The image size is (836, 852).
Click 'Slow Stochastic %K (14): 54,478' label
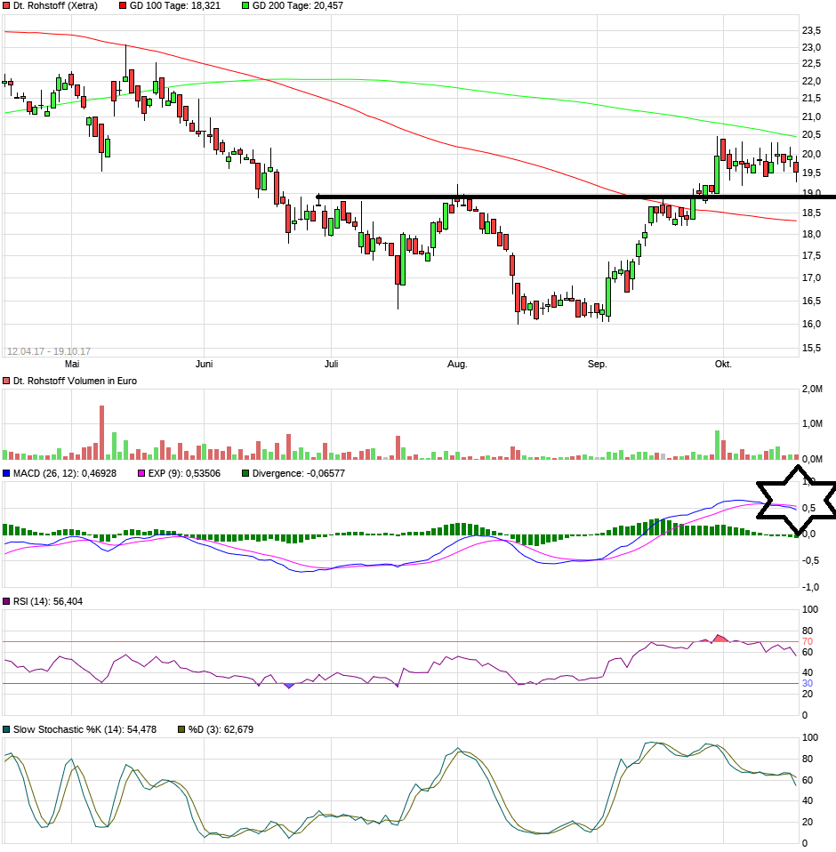click(x=84, y=729)
